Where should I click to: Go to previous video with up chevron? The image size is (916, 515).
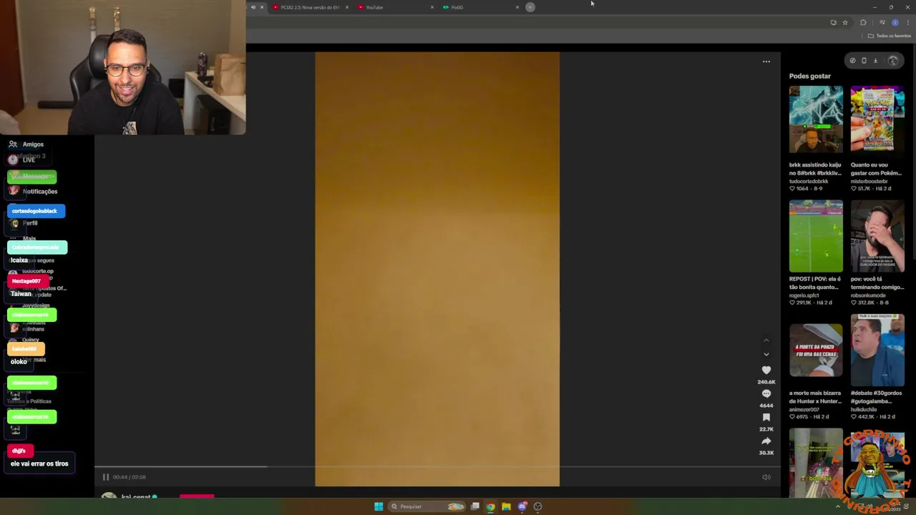[766, 340]
